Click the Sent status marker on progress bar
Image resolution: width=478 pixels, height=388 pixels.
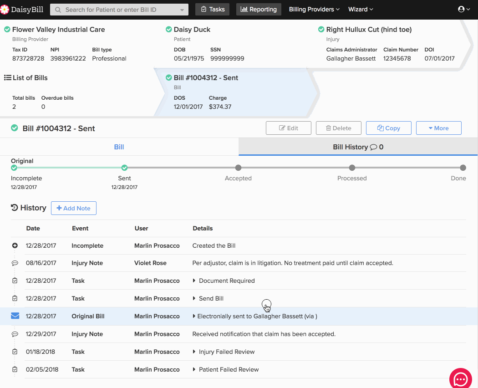[x=124, y=168]
